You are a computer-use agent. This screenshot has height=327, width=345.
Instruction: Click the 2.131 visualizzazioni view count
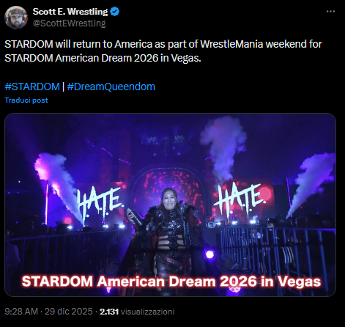137,312
